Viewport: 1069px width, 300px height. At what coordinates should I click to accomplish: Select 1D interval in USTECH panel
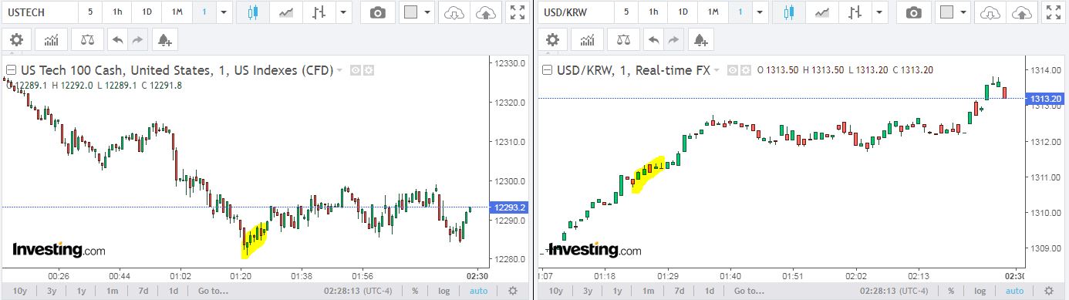coord(146,12)
